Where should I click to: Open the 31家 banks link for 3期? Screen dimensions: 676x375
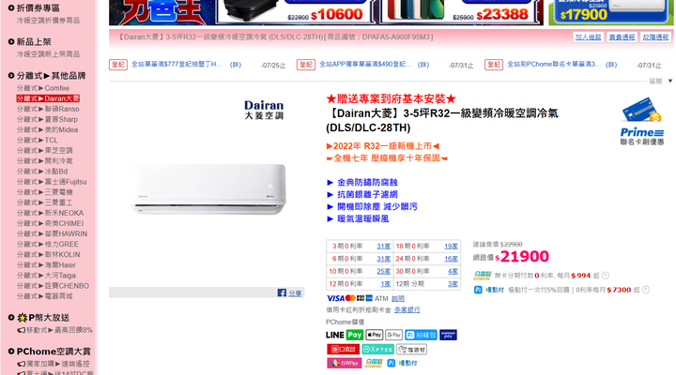(x=383, y=247)
